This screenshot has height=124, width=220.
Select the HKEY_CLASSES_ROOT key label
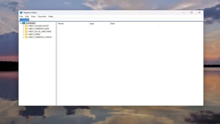point(38,26)
